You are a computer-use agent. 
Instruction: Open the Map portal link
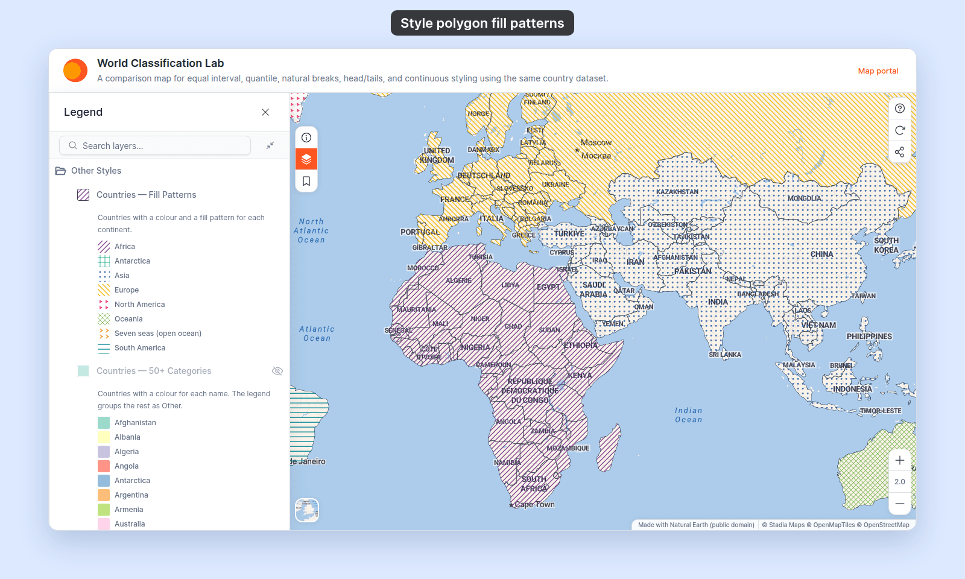click(x=878, y=71)
